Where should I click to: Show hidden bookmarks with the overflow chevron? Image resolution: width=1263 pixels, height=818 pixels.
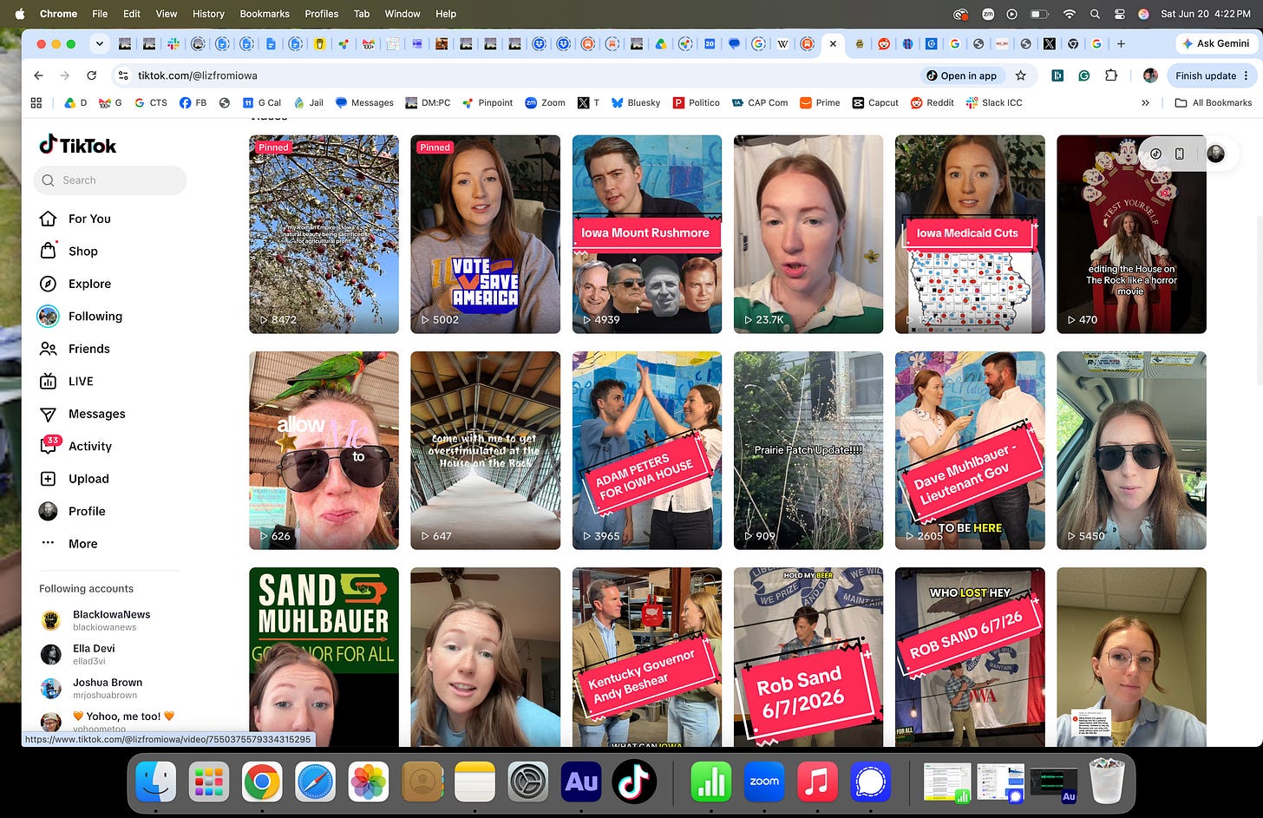pos(1145,102)
